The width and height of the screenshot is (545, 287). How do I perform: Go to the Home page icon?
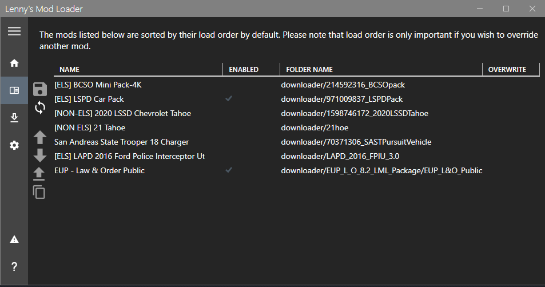pos(14,63)
